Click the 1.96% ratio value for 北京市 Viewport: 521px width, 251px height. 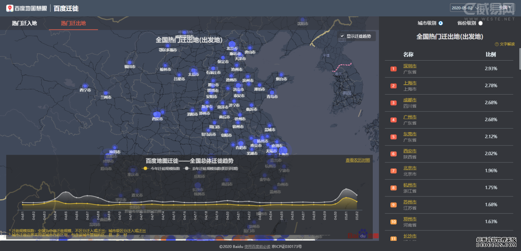(x=491, y=171)
